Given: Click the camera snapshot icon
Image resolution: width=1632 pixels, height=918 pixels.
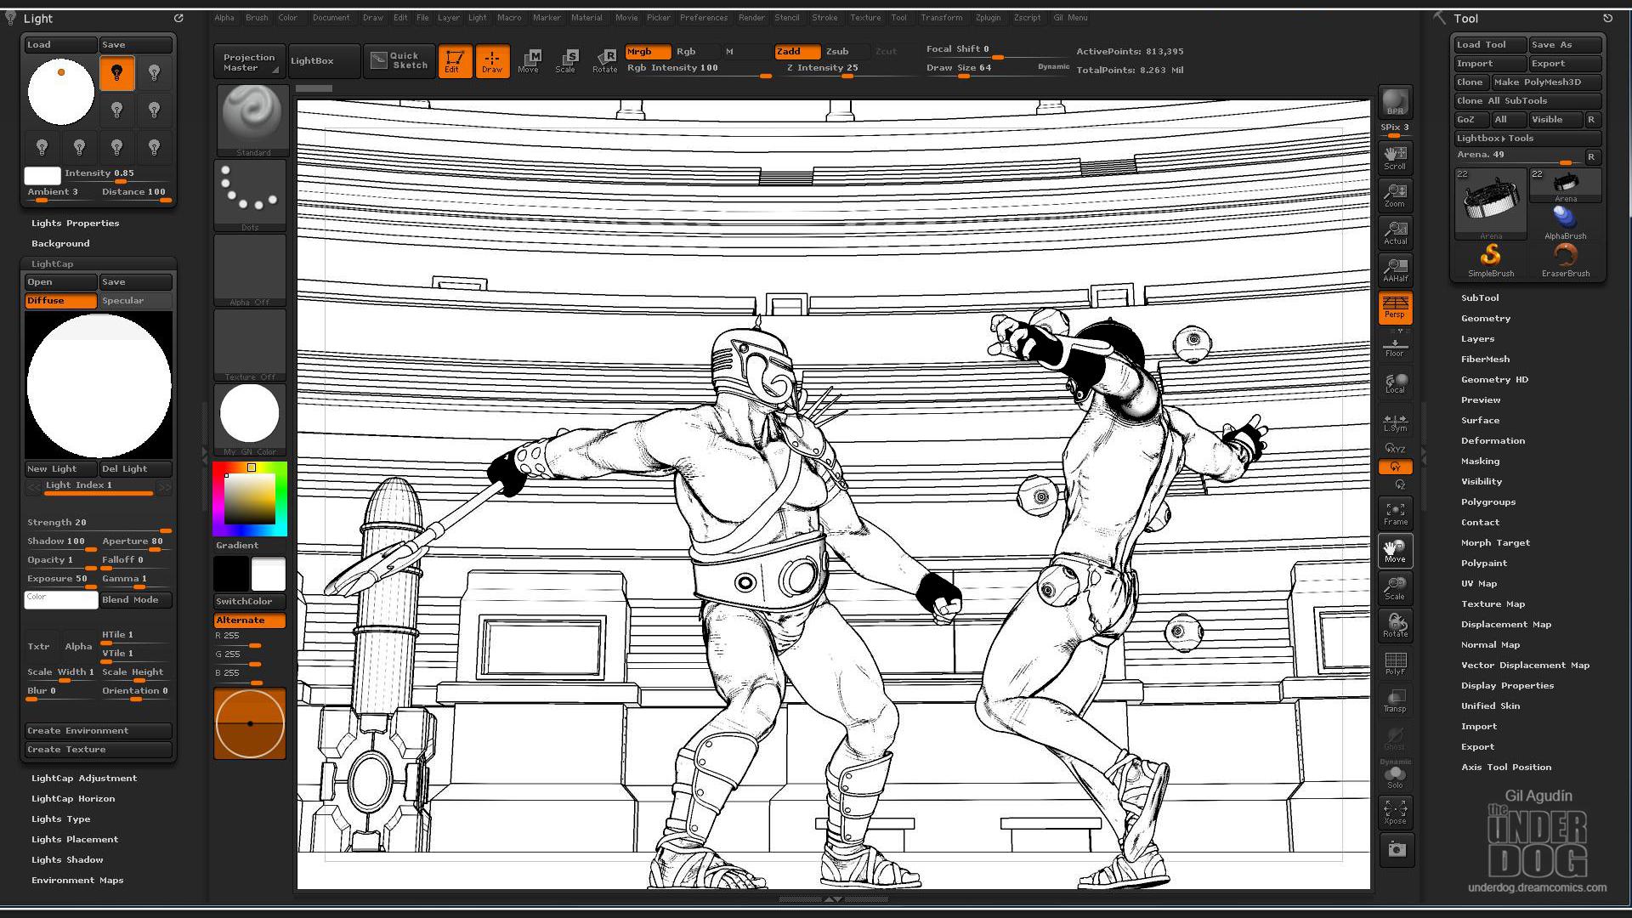Looking at the screenshot, I should (1396, 849).
